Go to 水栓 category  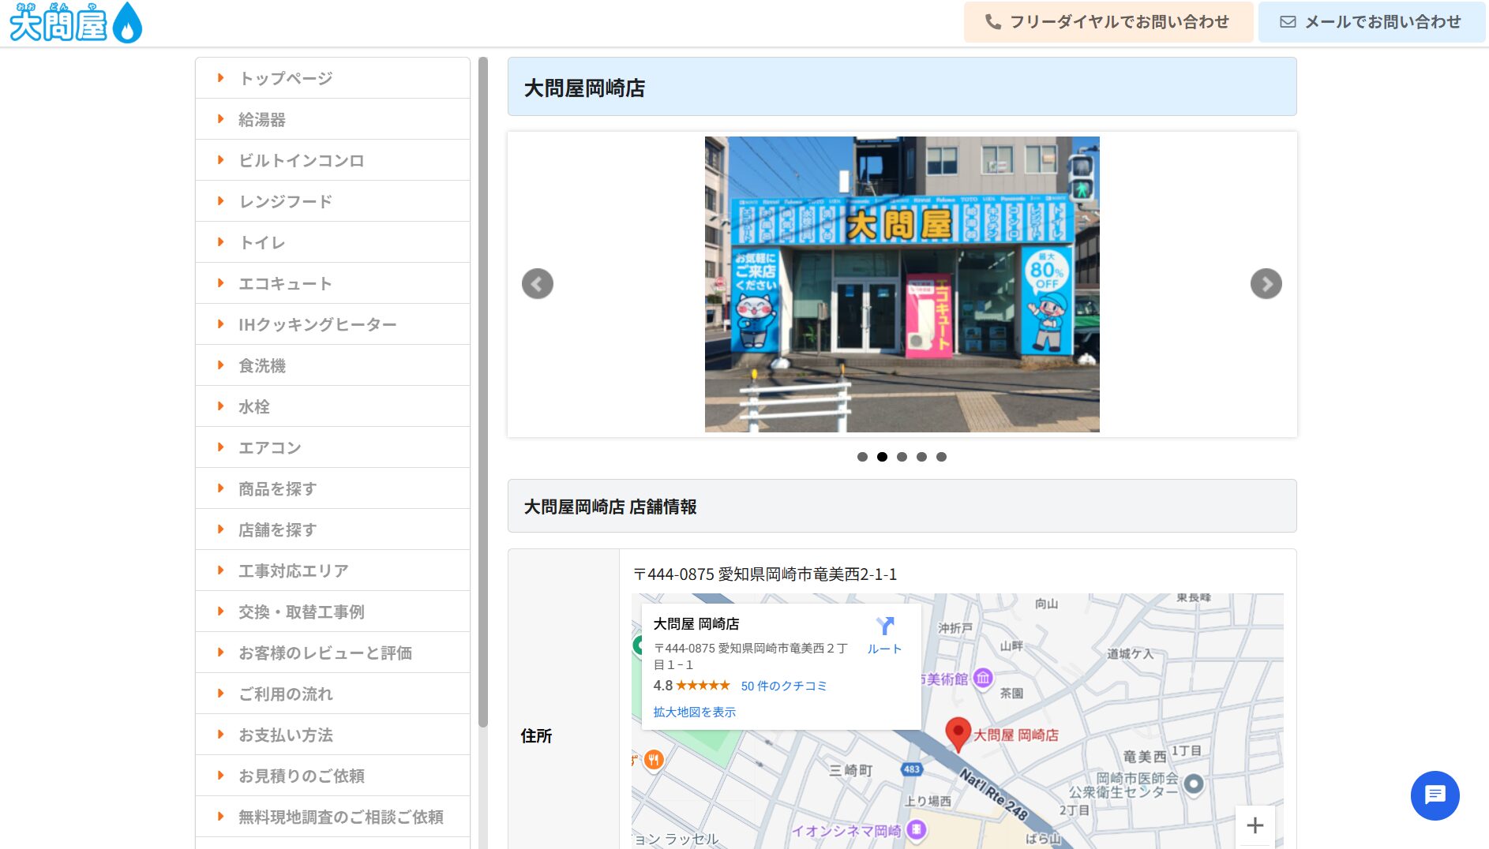click(x=332, y=406)
